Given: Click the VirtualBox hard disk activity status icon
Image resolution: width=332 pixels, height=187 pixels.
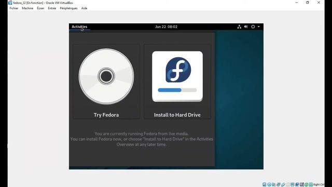Looking at the screenshot, I should point(264,184).
